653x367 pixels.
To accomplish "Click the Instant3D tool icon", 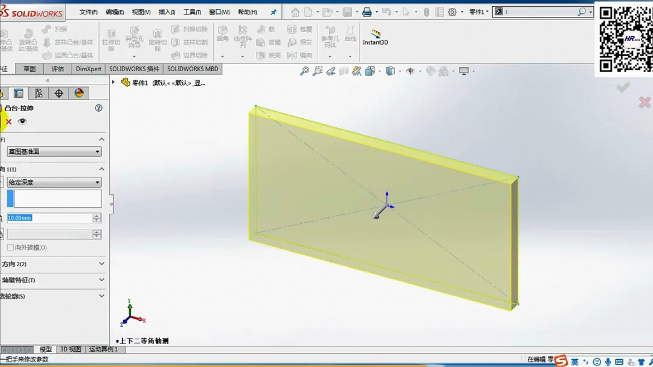I will (x=375, y=33).
